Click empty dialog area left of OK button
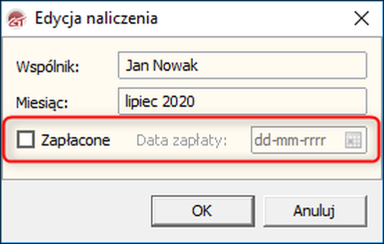This screenshot has width=384, height=244. pos(81,210)
